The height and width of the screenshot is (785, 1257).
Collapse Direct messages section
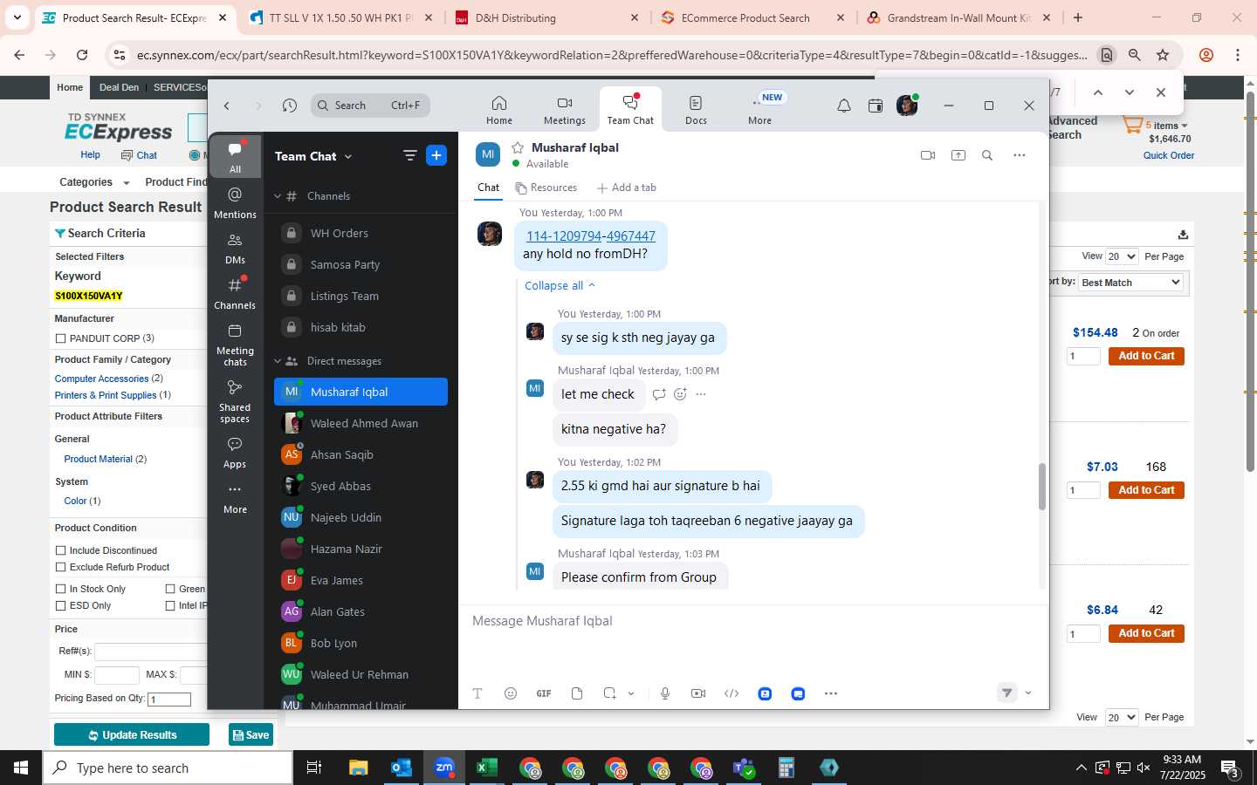click(278, 361)
